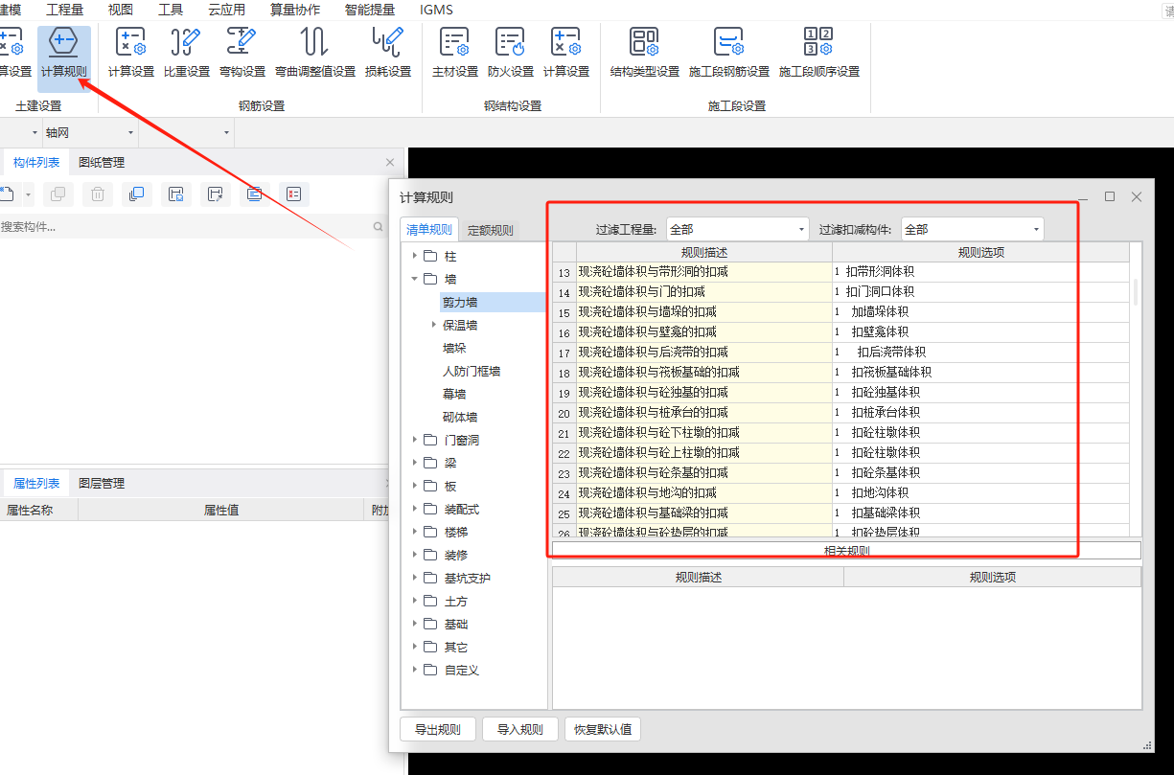1174x775 pixels.
Task: Open the 防火设置 ribbon tool
Action: tap(511, 53)
